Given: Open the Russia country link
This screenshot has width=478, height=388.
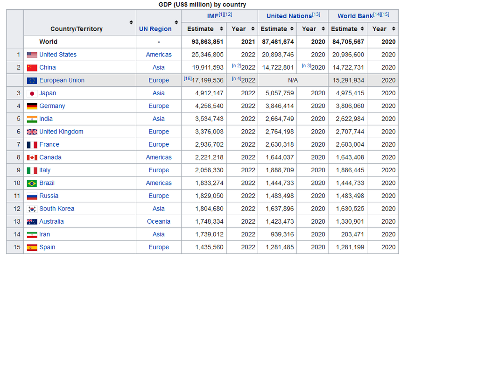Looking at the screenshot, I should tap(49, 196).
